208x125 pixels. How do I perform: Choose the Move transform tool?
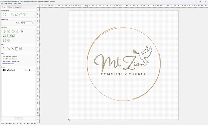click(x=5, y=31)
